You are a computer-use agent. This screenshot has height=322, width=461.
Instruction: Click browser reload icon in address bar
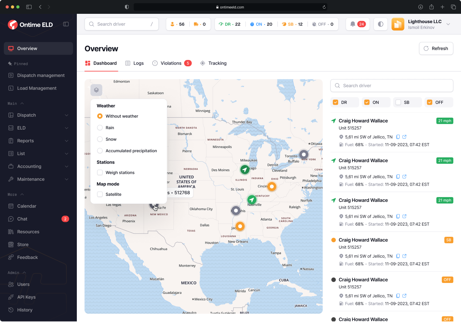click(x=324, y=7)
